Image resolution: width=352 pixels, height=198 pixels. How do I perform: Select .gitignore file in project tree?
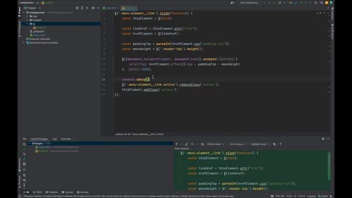coord(37,31)
